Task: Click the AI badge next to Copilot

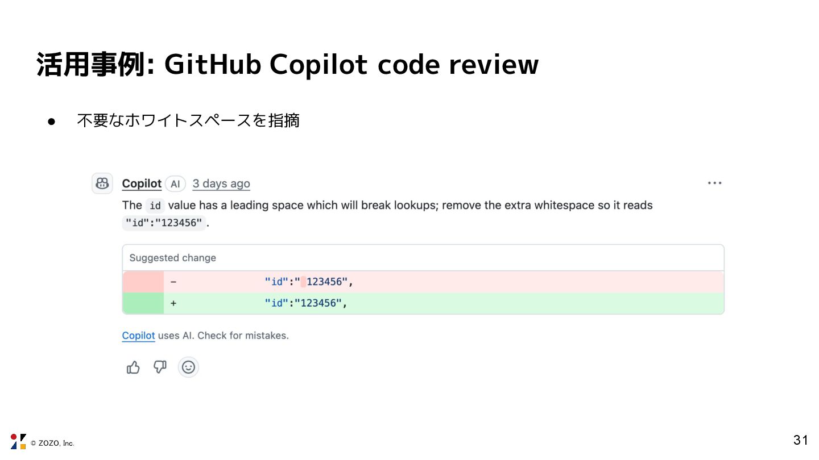Action: [x=175, y=183]
